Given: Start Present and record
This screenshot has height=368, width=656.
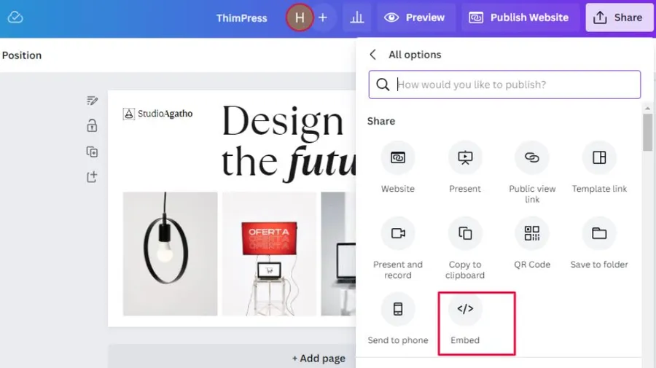Looking at the screenshot, I should coord(398,234).
